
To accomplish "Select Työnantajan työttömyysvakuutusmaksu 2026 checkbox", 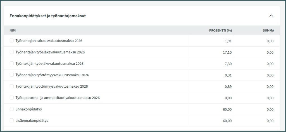I will (12, 75).
